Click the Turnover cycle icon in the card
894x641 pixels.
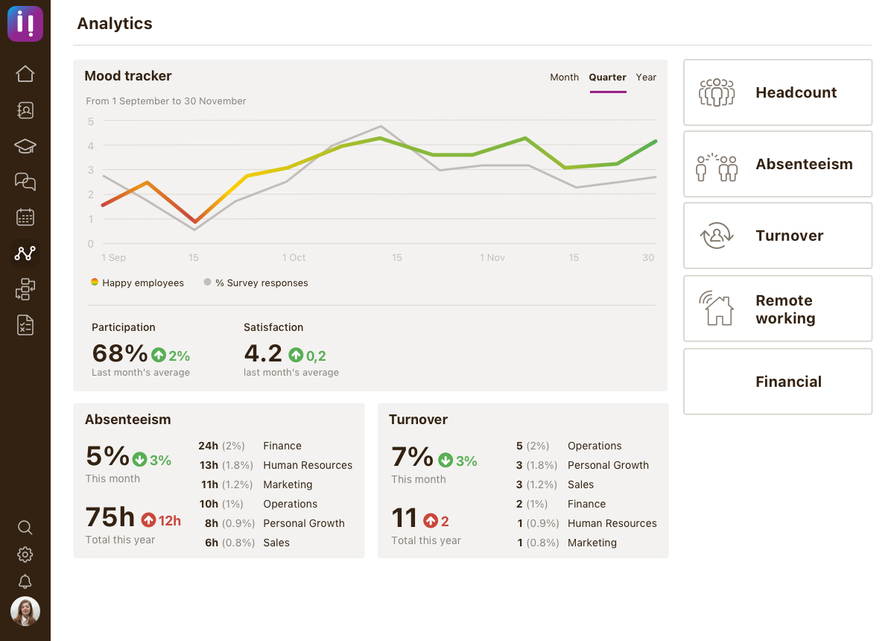[717, 236]
